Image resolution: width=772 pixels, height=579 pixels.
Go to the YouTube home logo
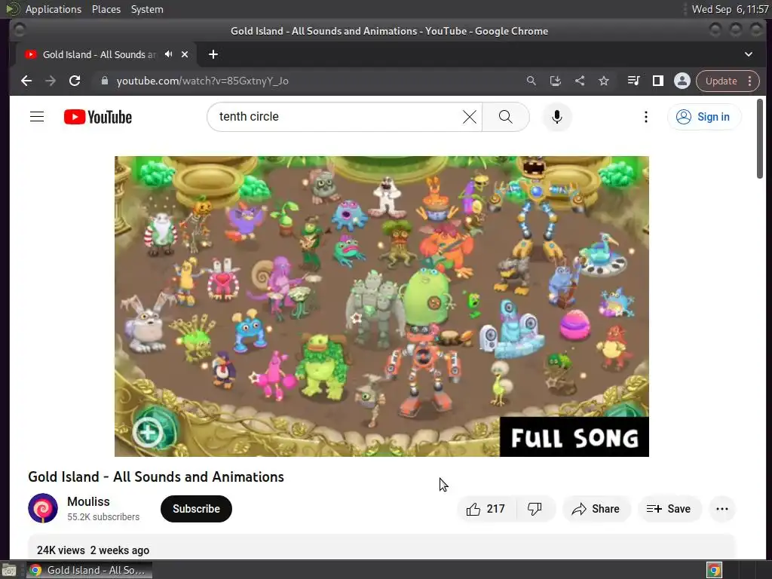pyautogui.click(x=98, y=117)
